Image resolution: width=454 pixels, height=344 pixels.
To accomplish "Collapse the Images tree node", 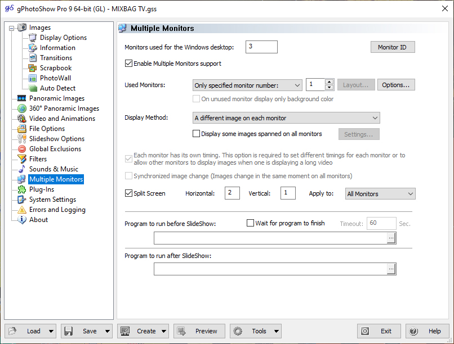I will coord(11,28).
